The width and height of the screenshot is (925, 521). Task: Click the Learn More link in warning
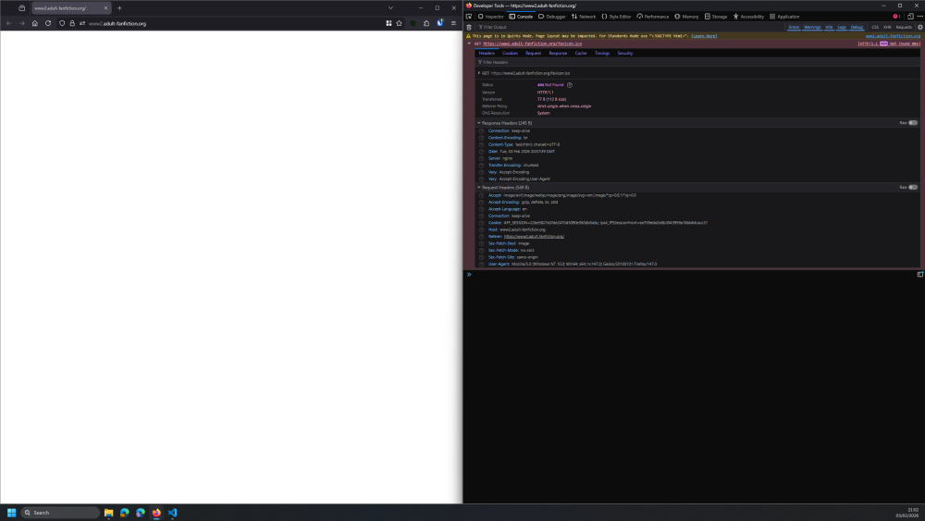(x=704, y=35)
